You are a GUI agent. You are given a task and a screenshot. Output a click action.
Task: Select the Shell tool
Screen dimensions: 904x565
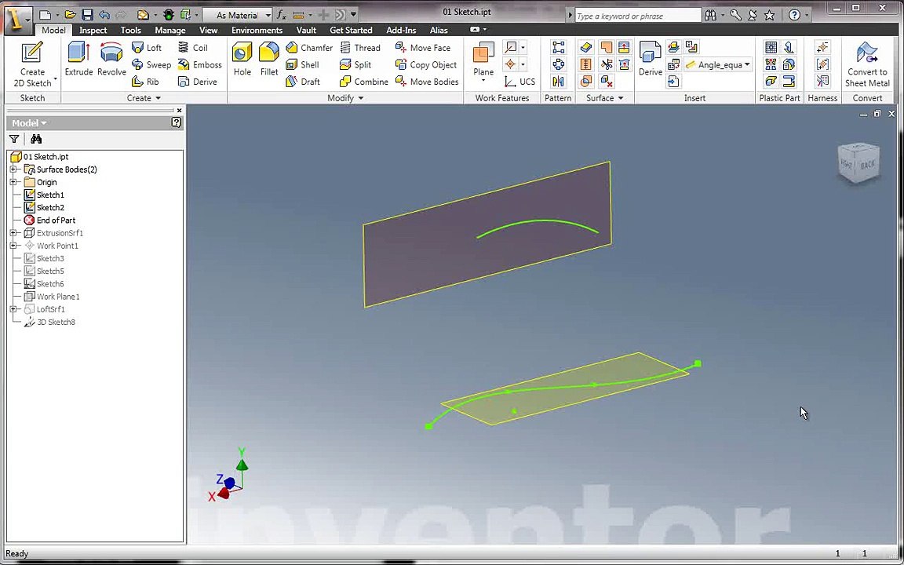point(303,64)
